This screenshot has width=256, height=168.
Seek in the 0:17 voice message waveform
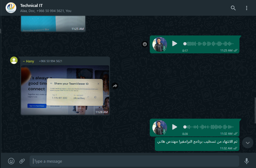[208, 44]
